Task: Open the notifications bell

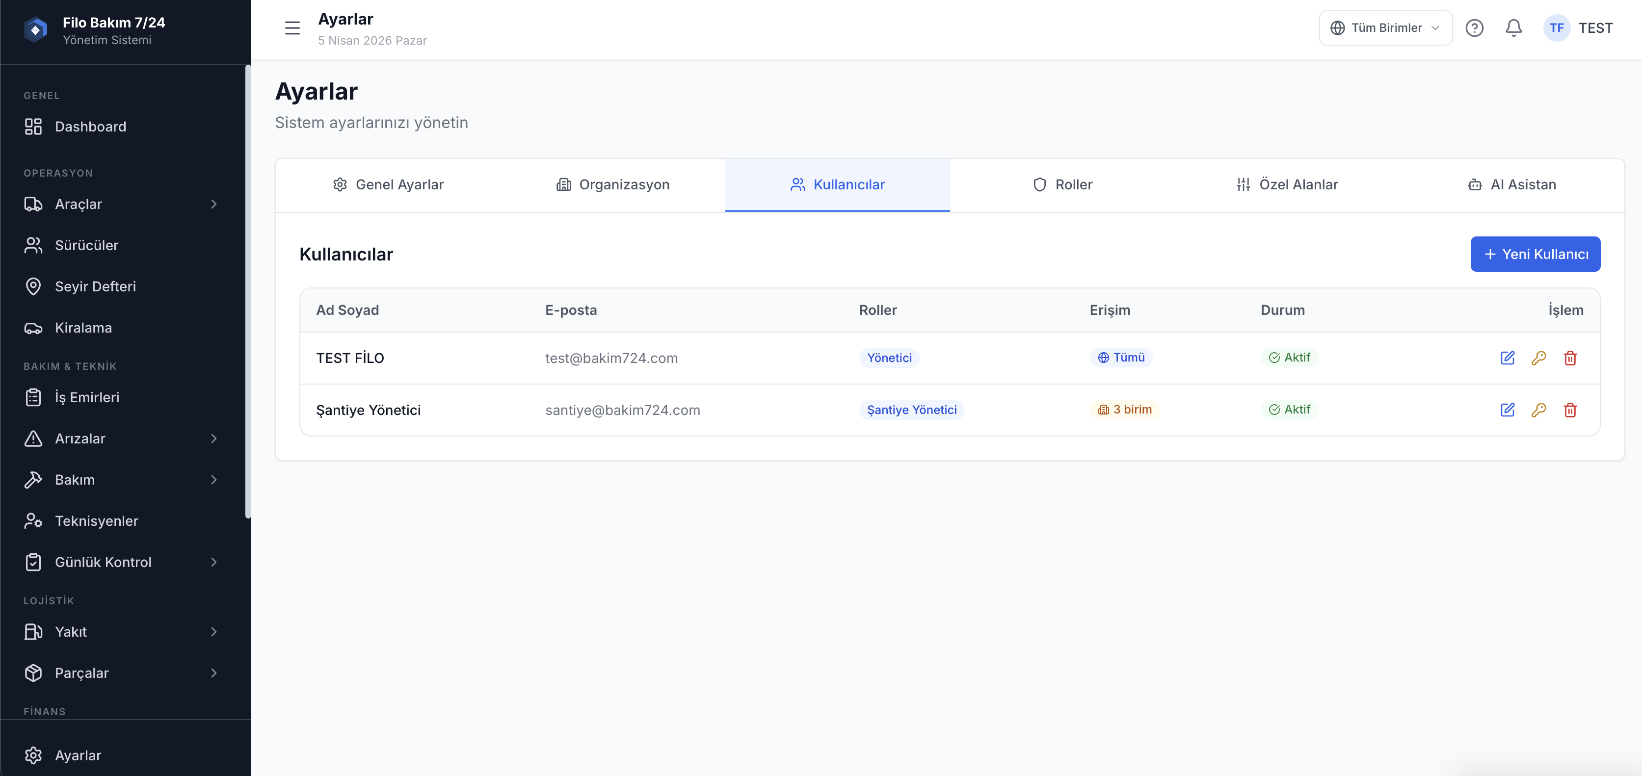Action: click(1513, 28)
